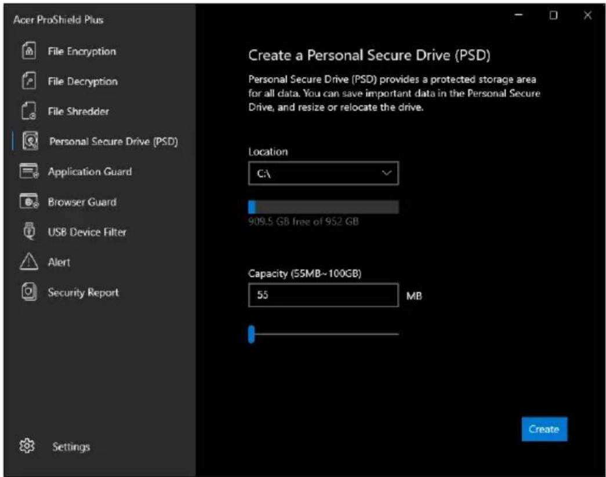This screenshot has width=606, height=477.
Task: Open the File Encryption section
Action: point(82,52)
